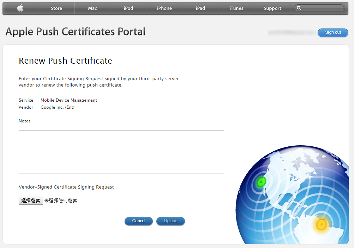
Task: Click the Apple logo in the navigation bar
Action: [x=20, y=8]
